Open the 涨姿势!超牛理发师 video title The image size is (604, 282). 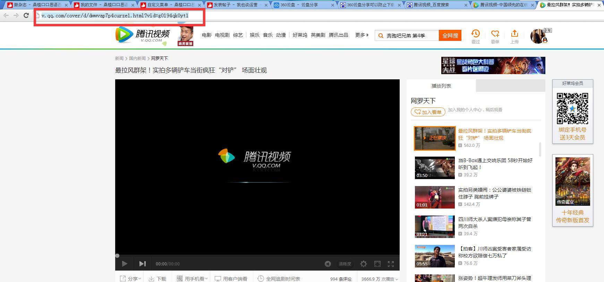[494, 278]
